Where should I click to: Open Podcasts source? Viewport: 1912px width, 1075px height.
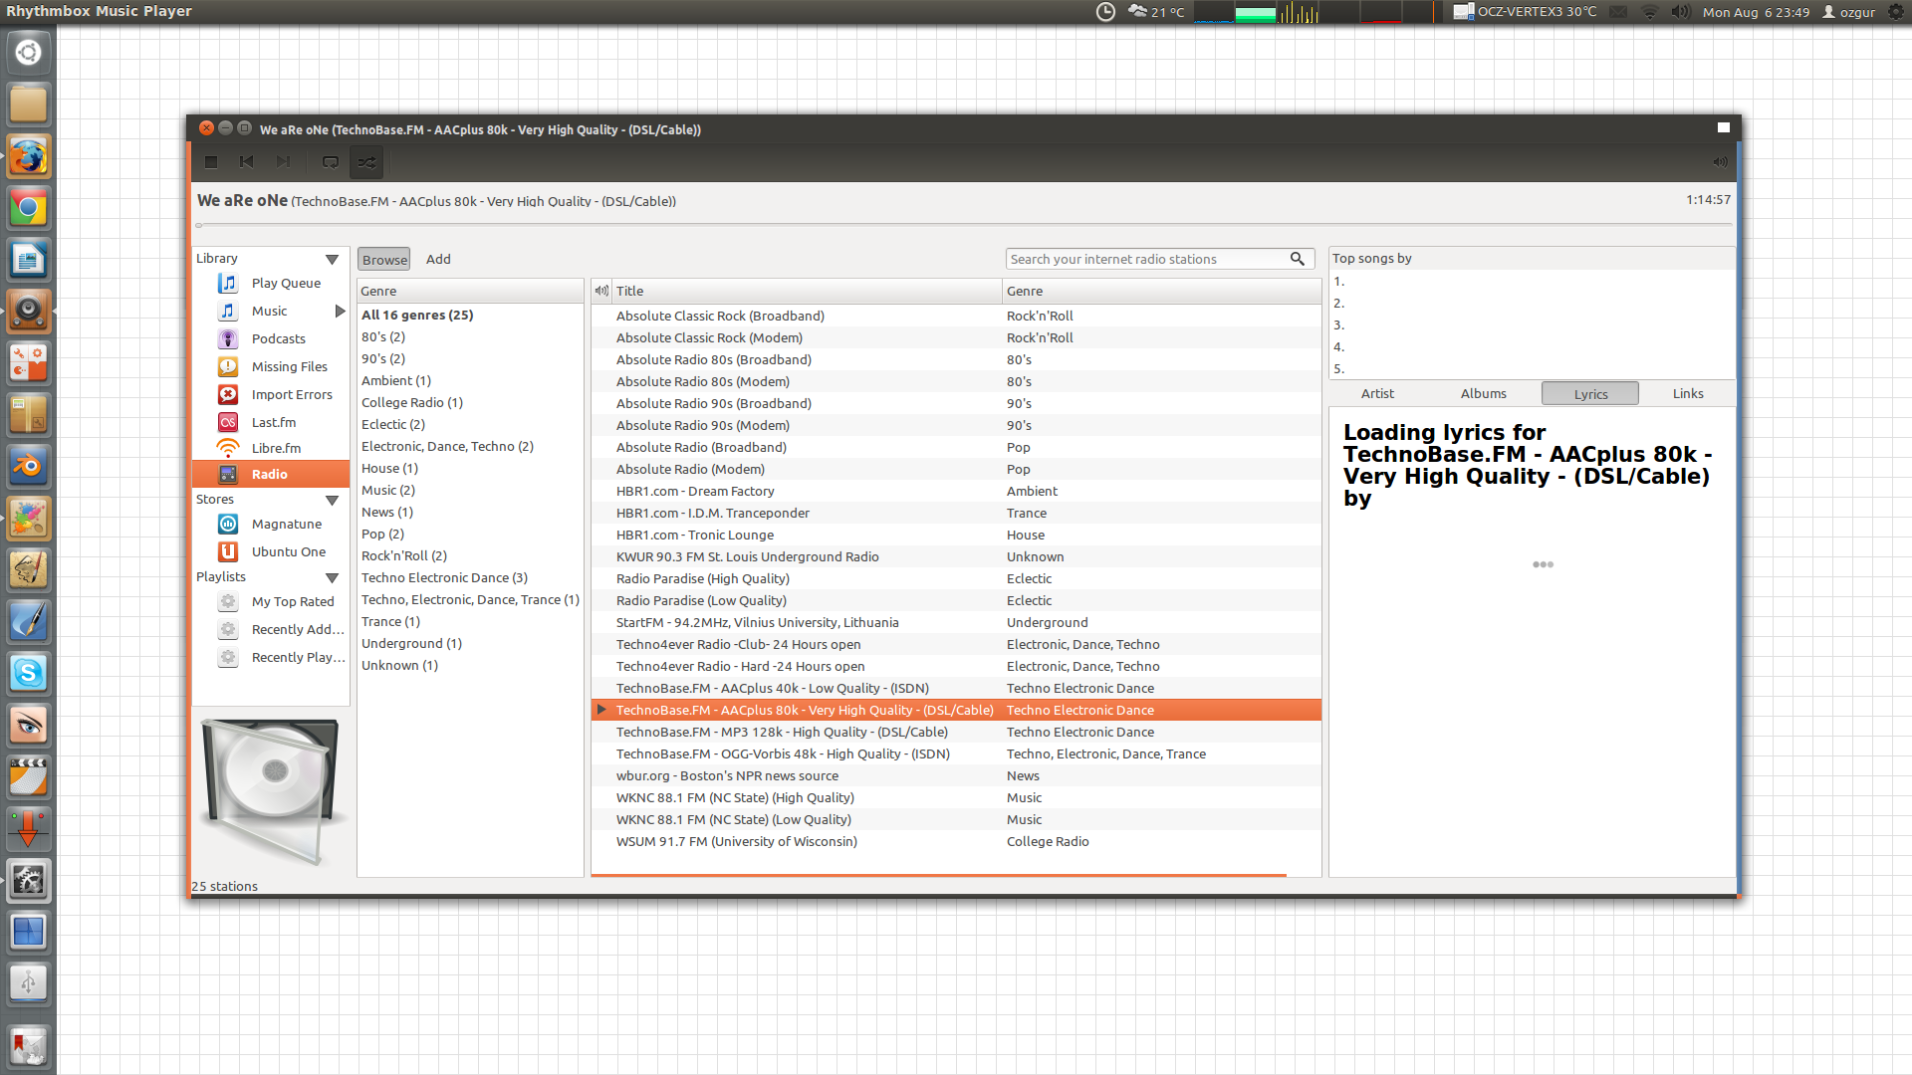(271, 339)
